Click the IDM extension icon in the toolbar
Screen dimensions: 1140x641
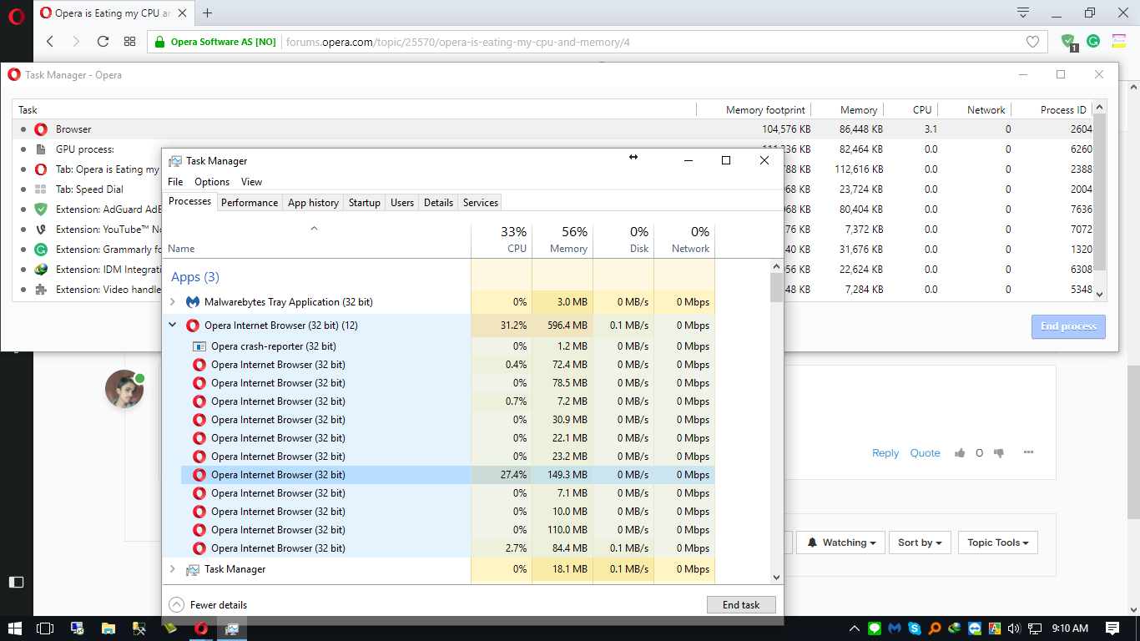coord(1118,40)
